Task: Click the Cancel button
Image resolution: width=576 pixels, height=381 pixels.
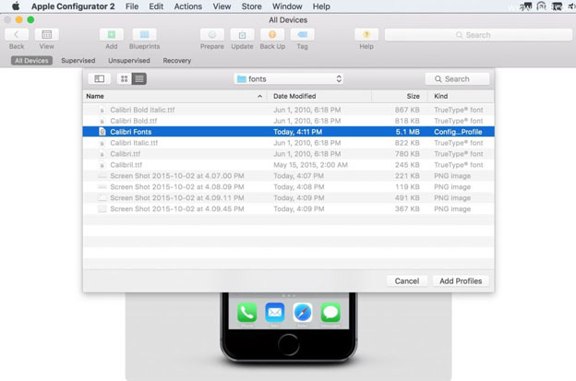Action: (407, 280)
